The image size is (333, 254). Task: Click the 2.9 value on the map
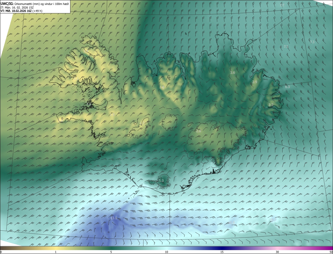click(x=255, y=82)
